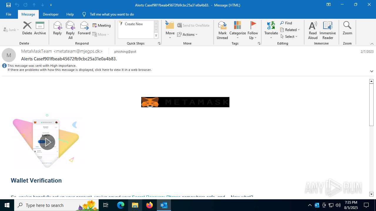376x211 pixels.
Task: Forward this email
Action: [x=84, y=28]
